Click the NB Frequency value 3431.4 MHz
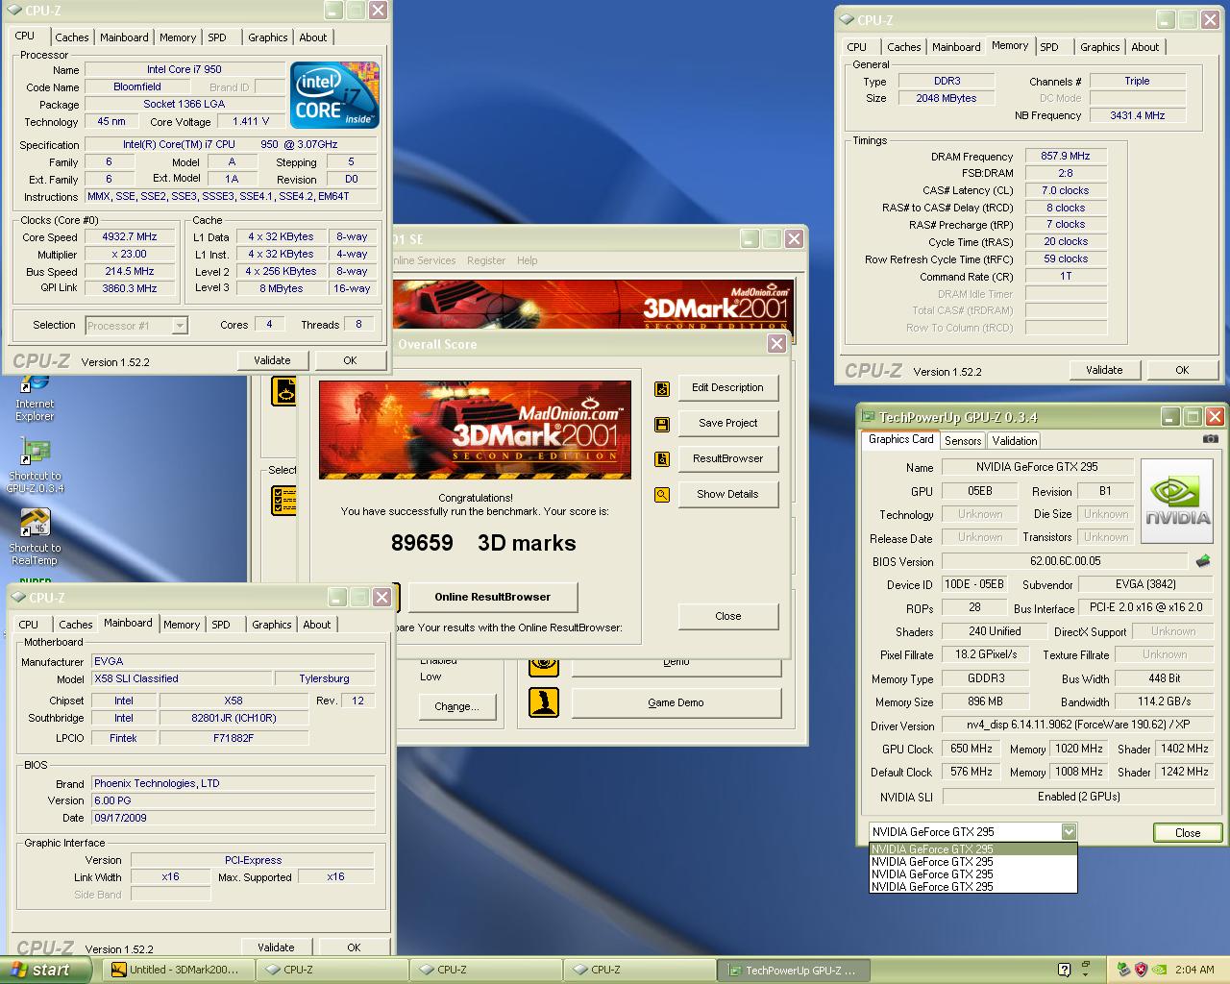 point(1138,115)
